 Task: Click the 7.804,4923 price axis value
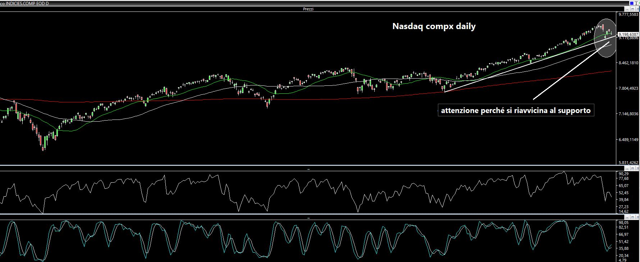628,88
